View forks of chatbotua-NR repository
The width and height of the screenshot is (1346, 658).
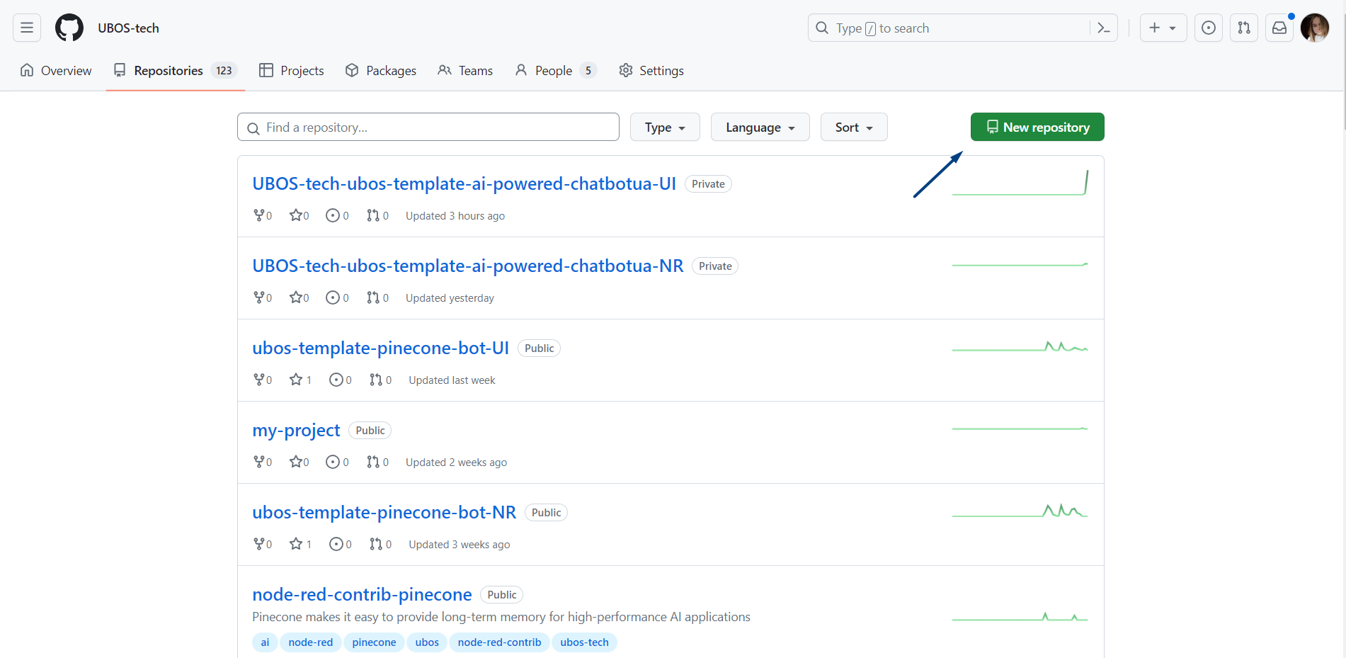pos(263,297)
